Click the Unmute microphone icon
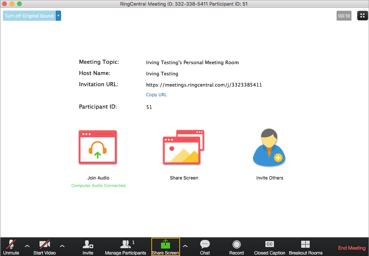 [x=11, y=244]
